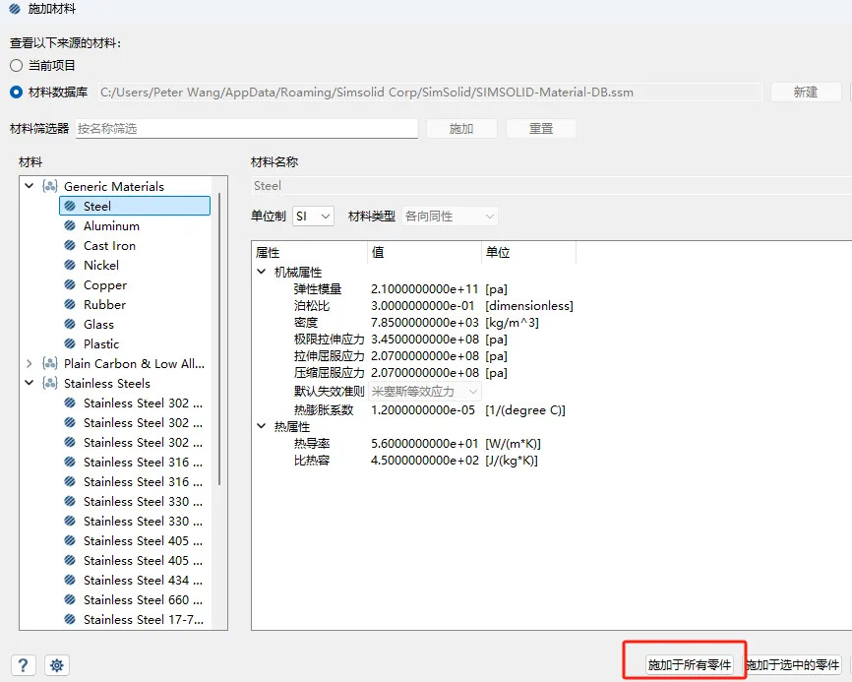Screen dimensions: 852x682
Task: Expand the Plain Carbon & Low Alloy group
Action: 30,363
